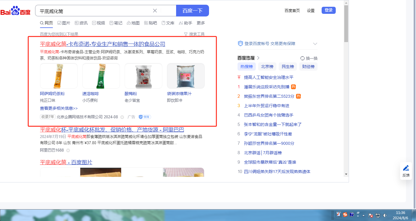The image size is (416, 221).
Task: Open the ad source dropdown after 2024-08
Action: pyautogui.click(x=122, y=117)
